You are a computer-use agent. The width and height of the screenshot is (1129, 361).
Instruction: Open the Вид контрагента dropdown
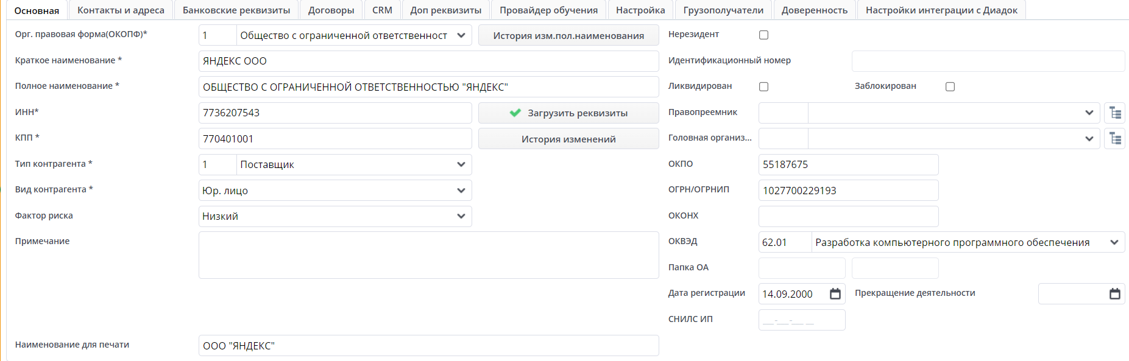tap(461, 191)
